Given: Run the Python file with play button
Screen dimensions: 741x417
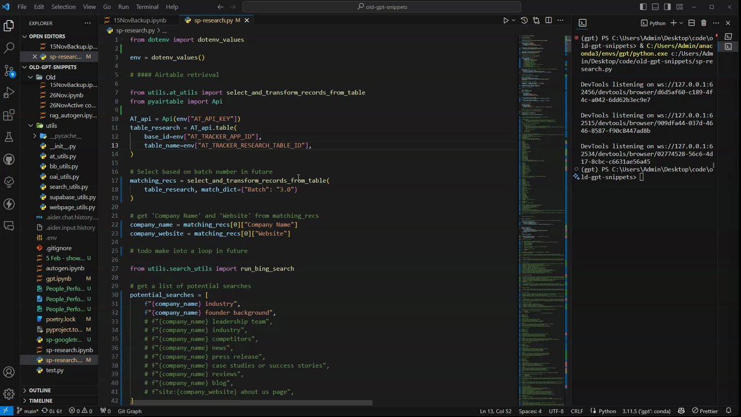Looking at the screenshot, I should (x=505, y=20).
